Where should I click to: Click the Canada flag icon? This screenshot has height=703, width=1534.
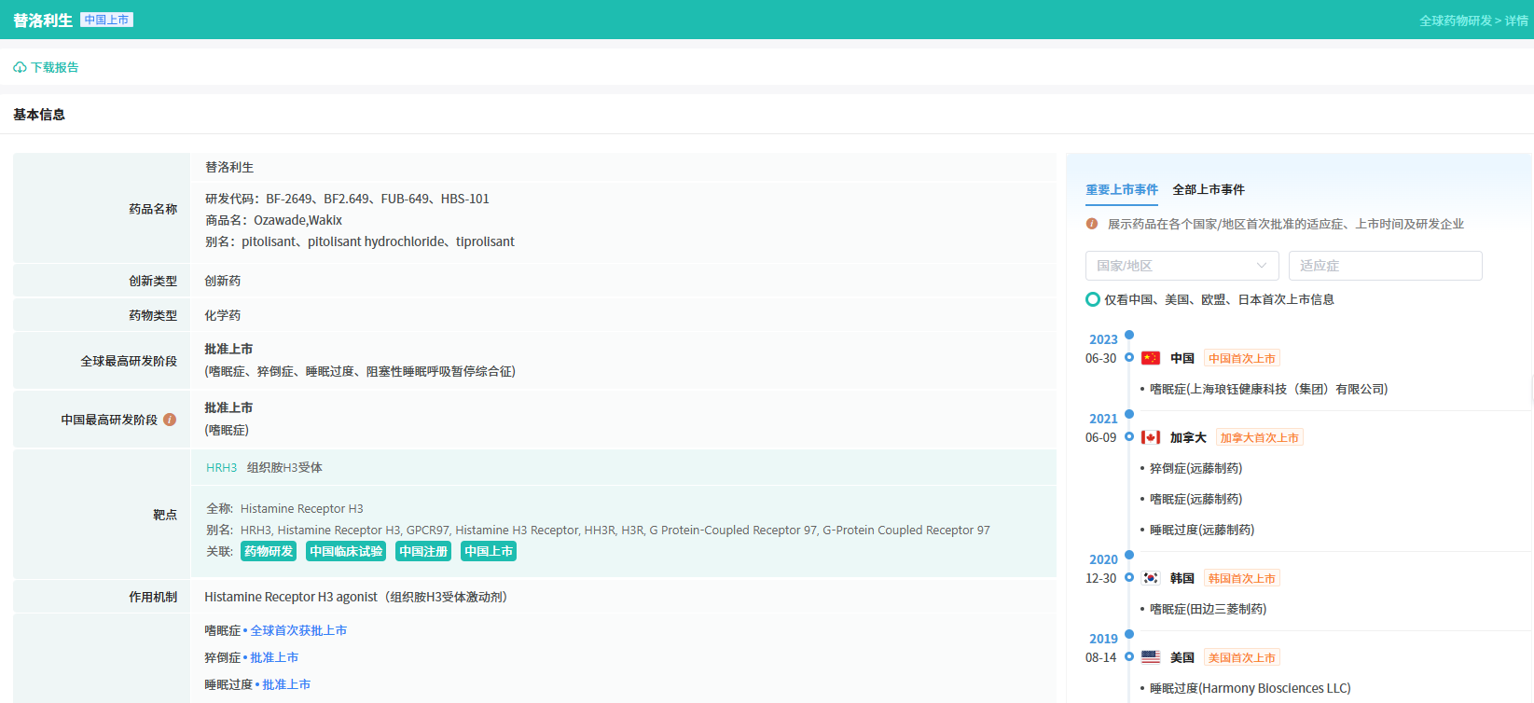1151,437
